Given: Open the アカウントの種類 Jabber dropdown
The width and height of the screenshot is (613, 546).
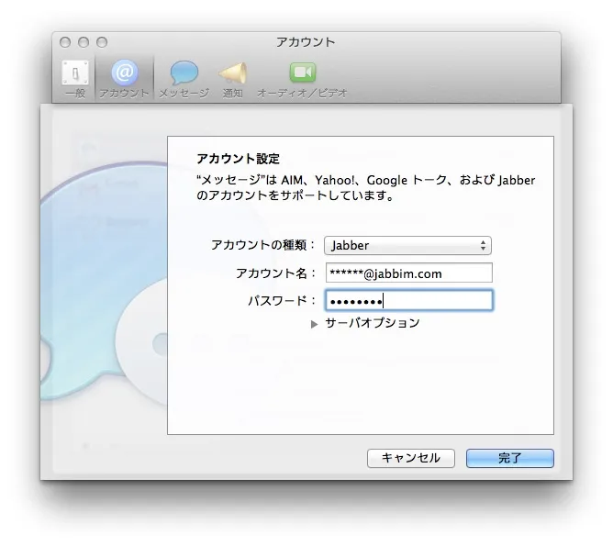Looking at the screenshot, I should 407,245.
